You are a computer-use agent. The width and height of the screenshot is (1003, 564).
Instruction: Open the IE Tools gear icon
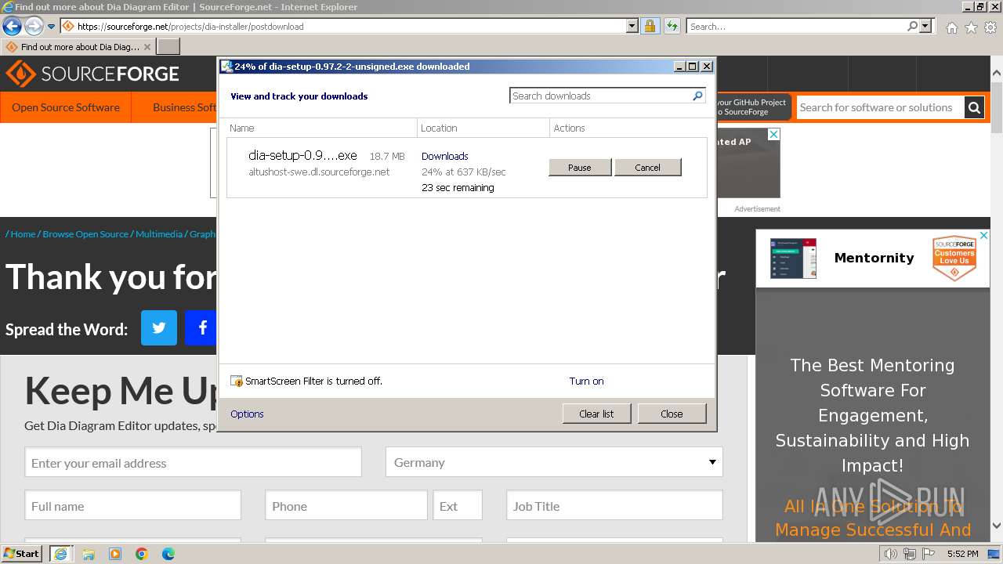(x=990, y=27)
